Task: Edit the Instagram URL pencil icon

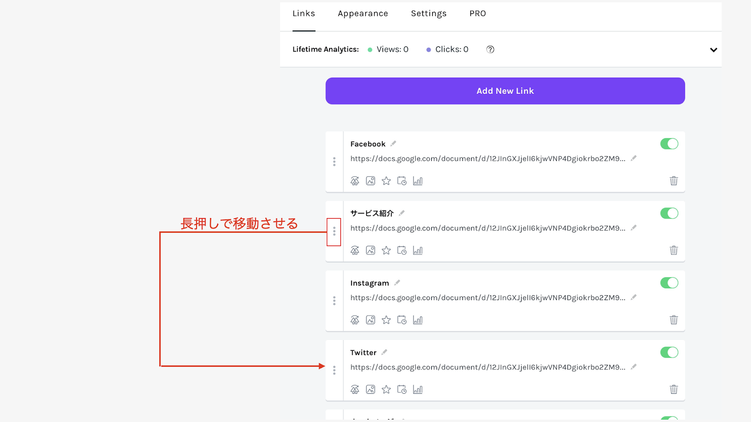Action: click(634, 297)
